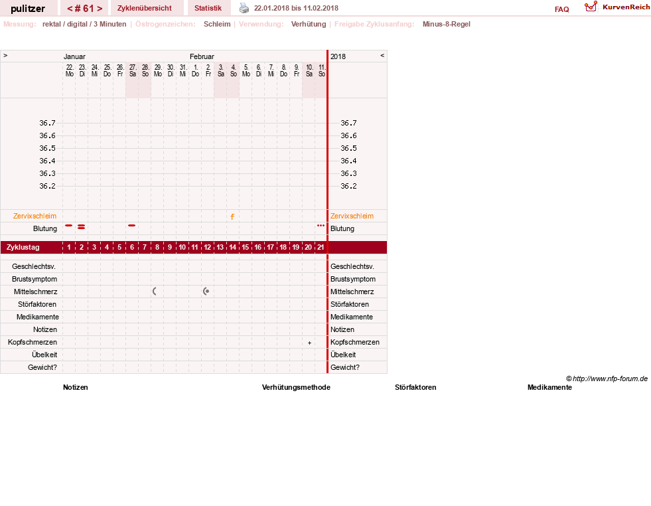Expand chart with '>' arrow left of Januar
Image resolution: width=651 pixels, height=506 pixels.
coord(5,55)
